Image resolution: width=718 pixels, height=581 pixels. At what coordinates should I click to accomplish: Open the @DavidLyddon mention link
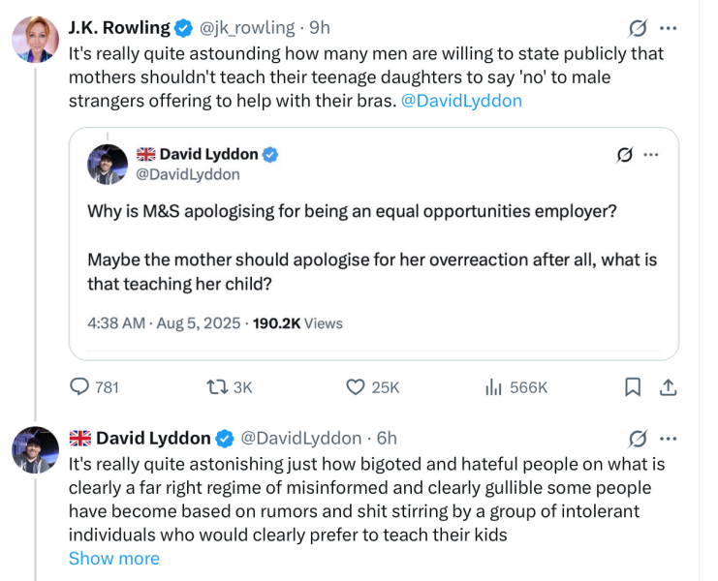(461, 101)
